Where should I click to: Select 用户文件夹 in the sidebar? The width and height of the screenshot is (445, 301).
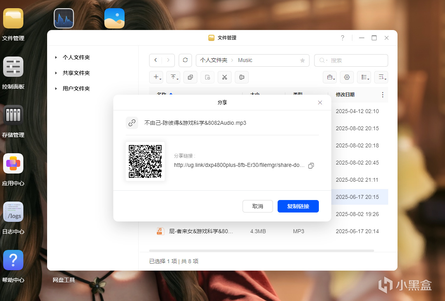(x=76, y=89)
